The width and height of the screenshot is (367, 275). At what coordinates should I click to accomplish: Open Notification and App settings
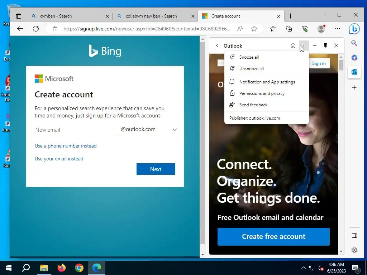[x=267, y=82]
